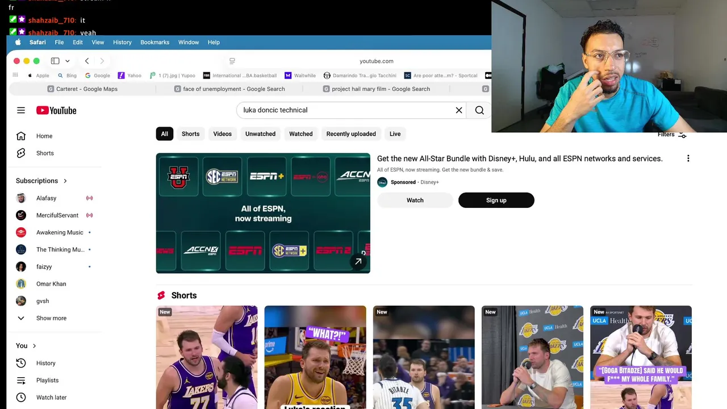Screen dimensions: 727x409
Task: Click the ad's three-dot options menu
Action: [x=688, y=158]
